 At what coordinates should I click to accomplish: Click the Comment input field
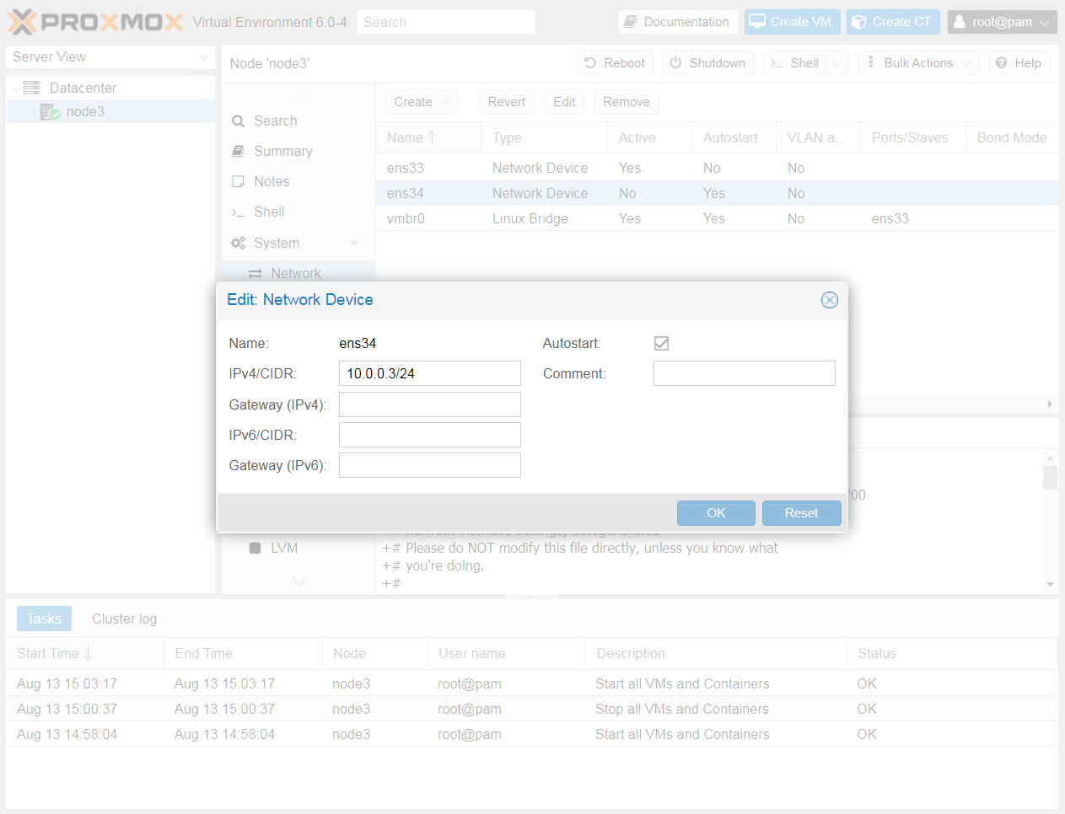(745, 373)
